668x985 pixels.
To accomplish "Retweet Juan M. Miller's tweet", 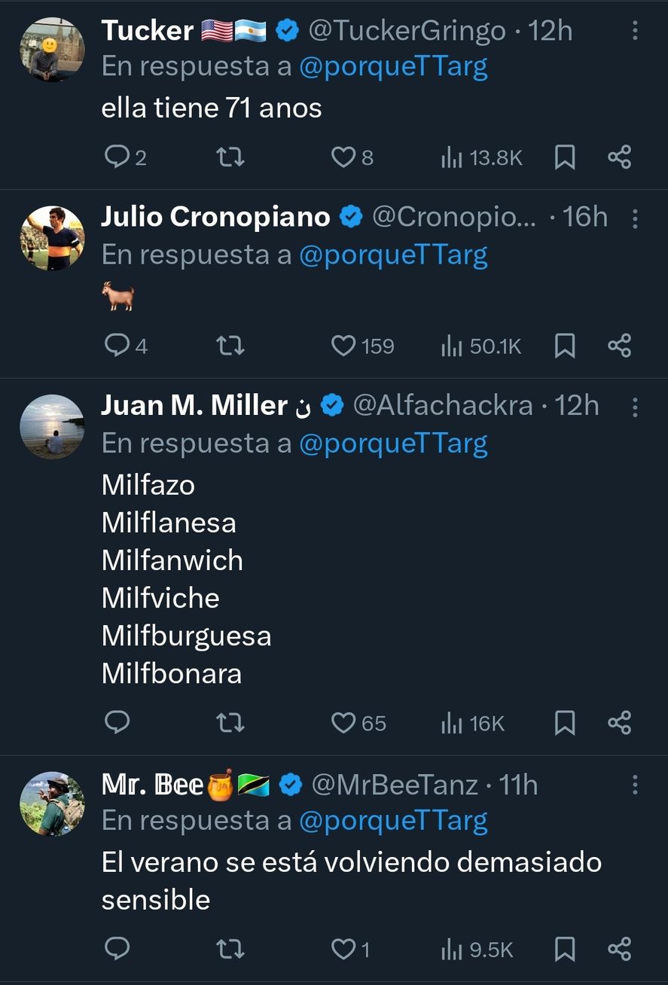I will pos(230,723).
